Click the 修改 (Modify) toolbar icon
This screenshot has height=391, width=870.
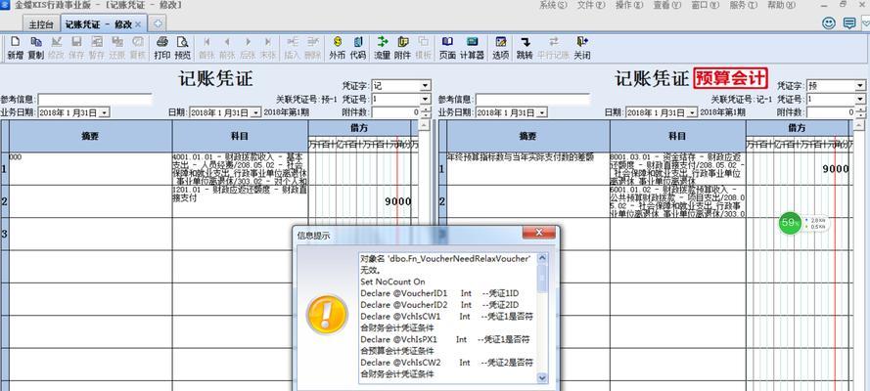click(x=56, y=48)
